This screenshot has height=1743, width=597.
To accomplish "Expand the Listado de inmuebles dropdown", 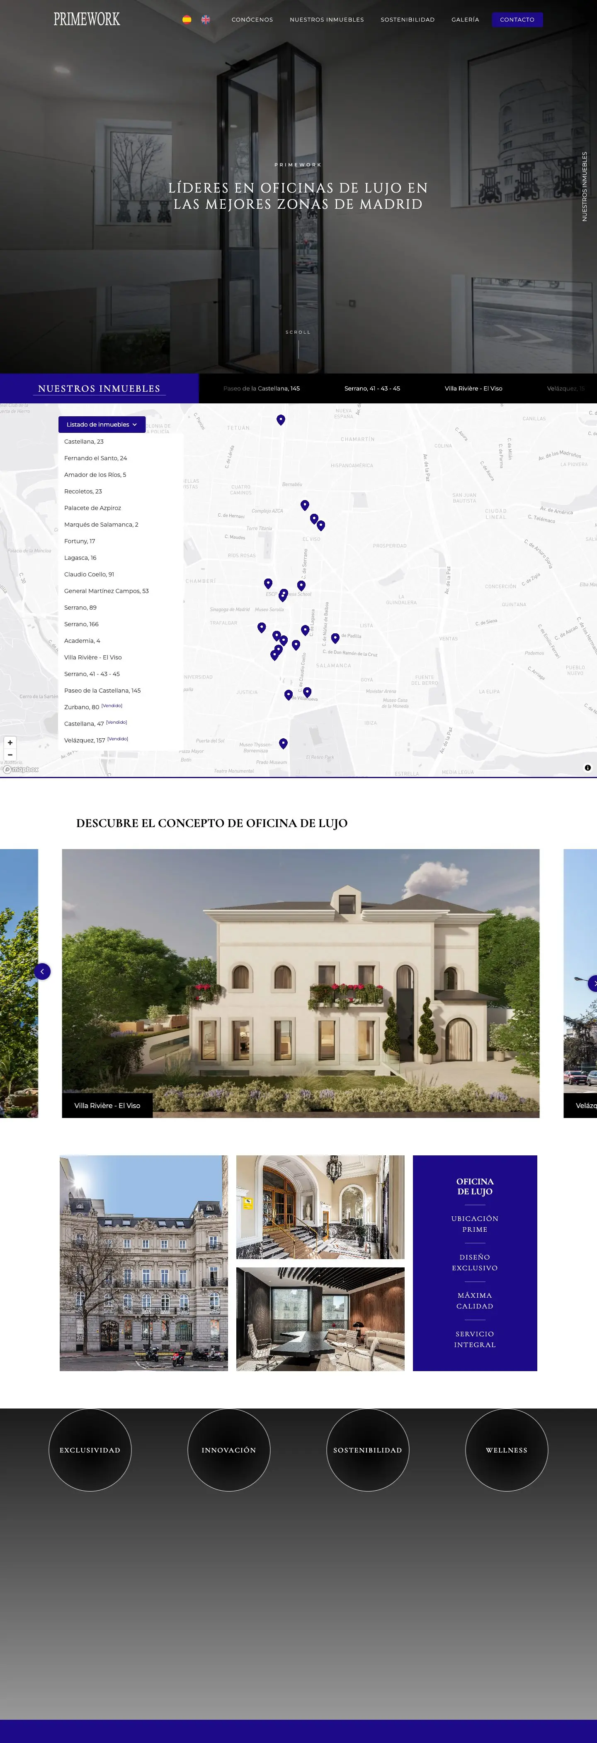I will pyautogui.click(x=102, y=424).
